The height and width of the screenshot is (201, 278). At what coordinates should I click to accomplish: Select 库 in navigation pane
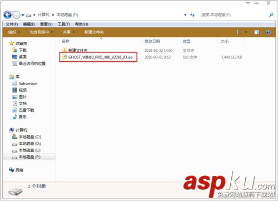(18, 77)
